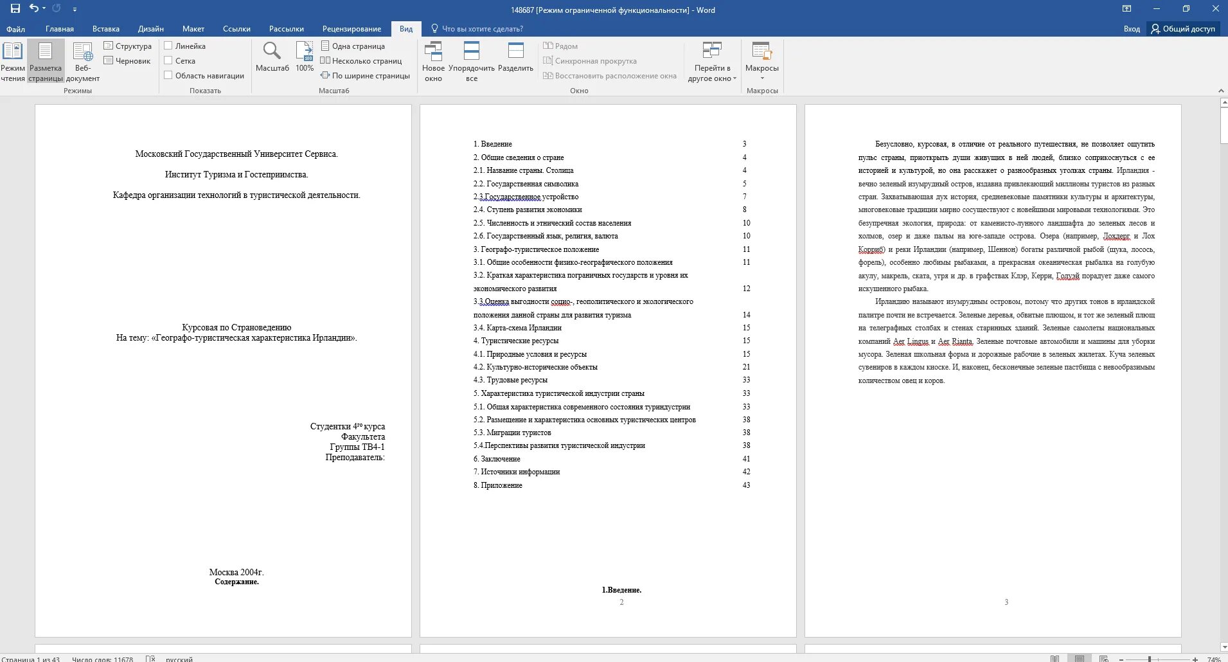Image resolution: width=1228 pixels, height=662 pixels.
Task: Open the Customize Quick Access Toolbar dropdown
Action: [75, 10]
